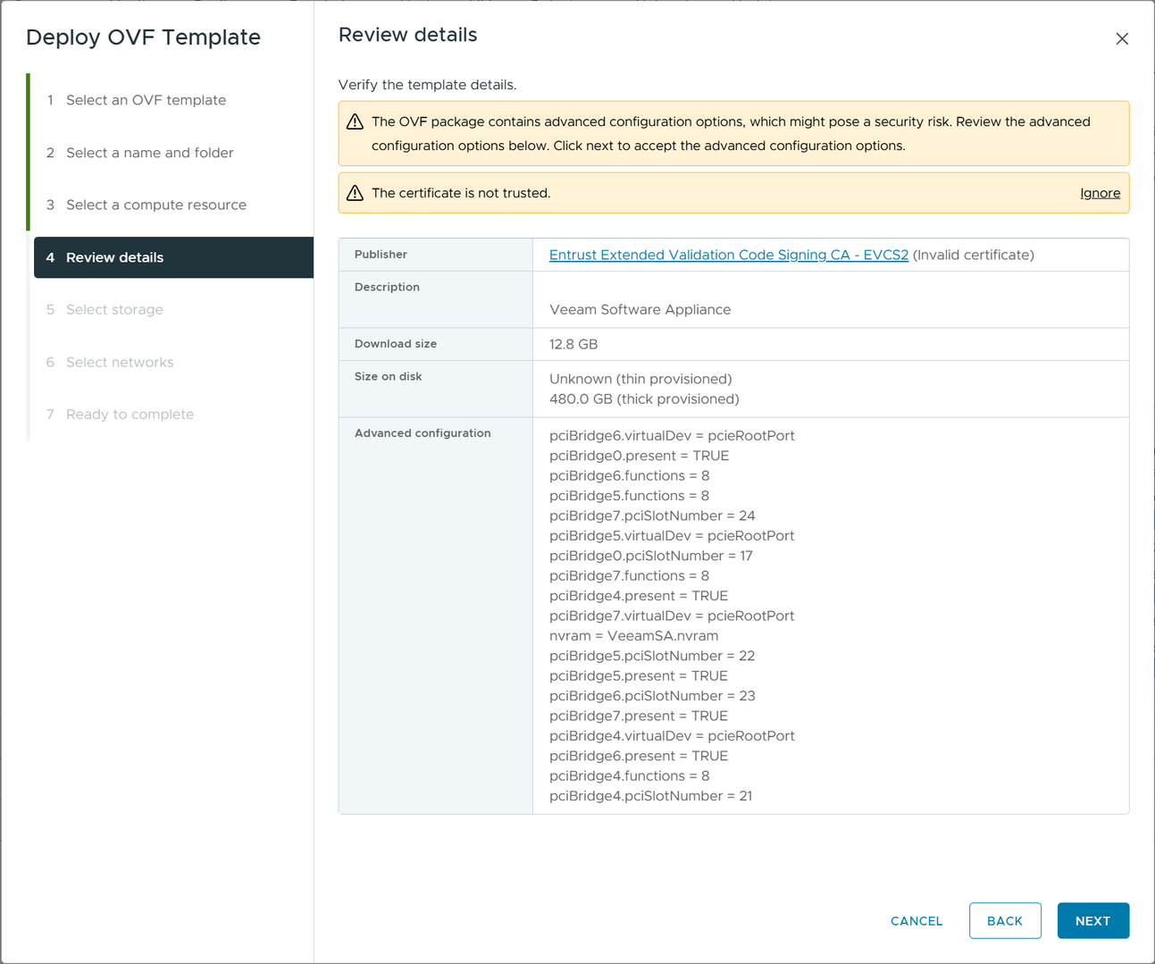Click step 6 Select networks
Viewport: 1155px width, 964px height.
tap(120, 362)
